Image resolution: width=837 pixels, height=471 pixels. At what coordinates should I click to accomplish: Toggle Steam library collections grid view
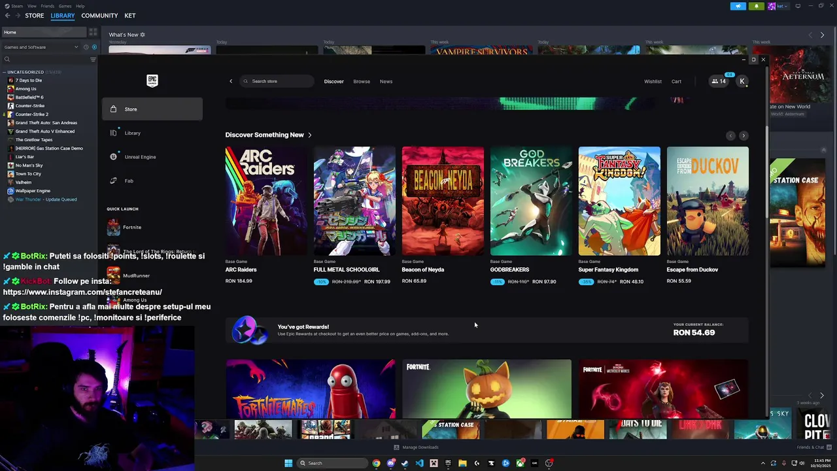(93, 32)
